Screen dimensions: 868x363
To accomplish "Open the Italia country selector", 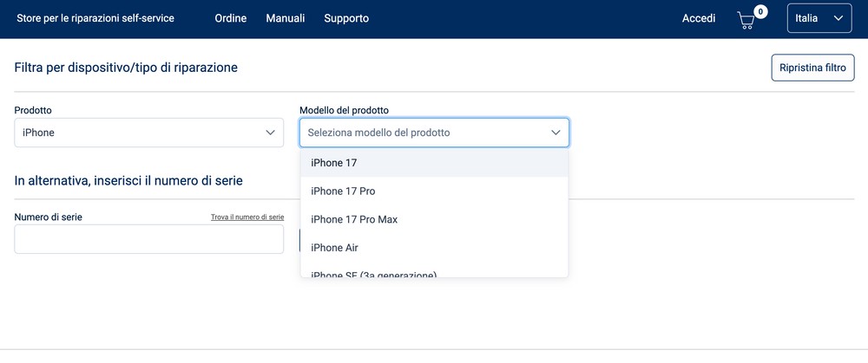I will click(819, 18).
